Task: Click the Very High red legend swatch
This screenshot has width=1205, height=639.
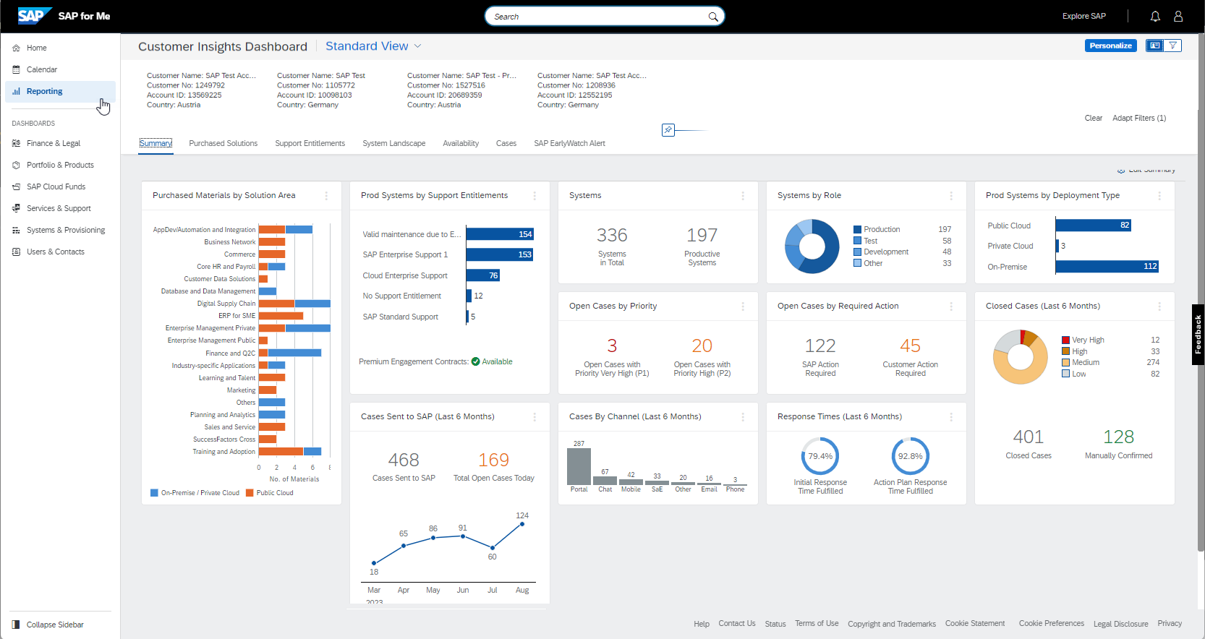Action: point(1065,340)
